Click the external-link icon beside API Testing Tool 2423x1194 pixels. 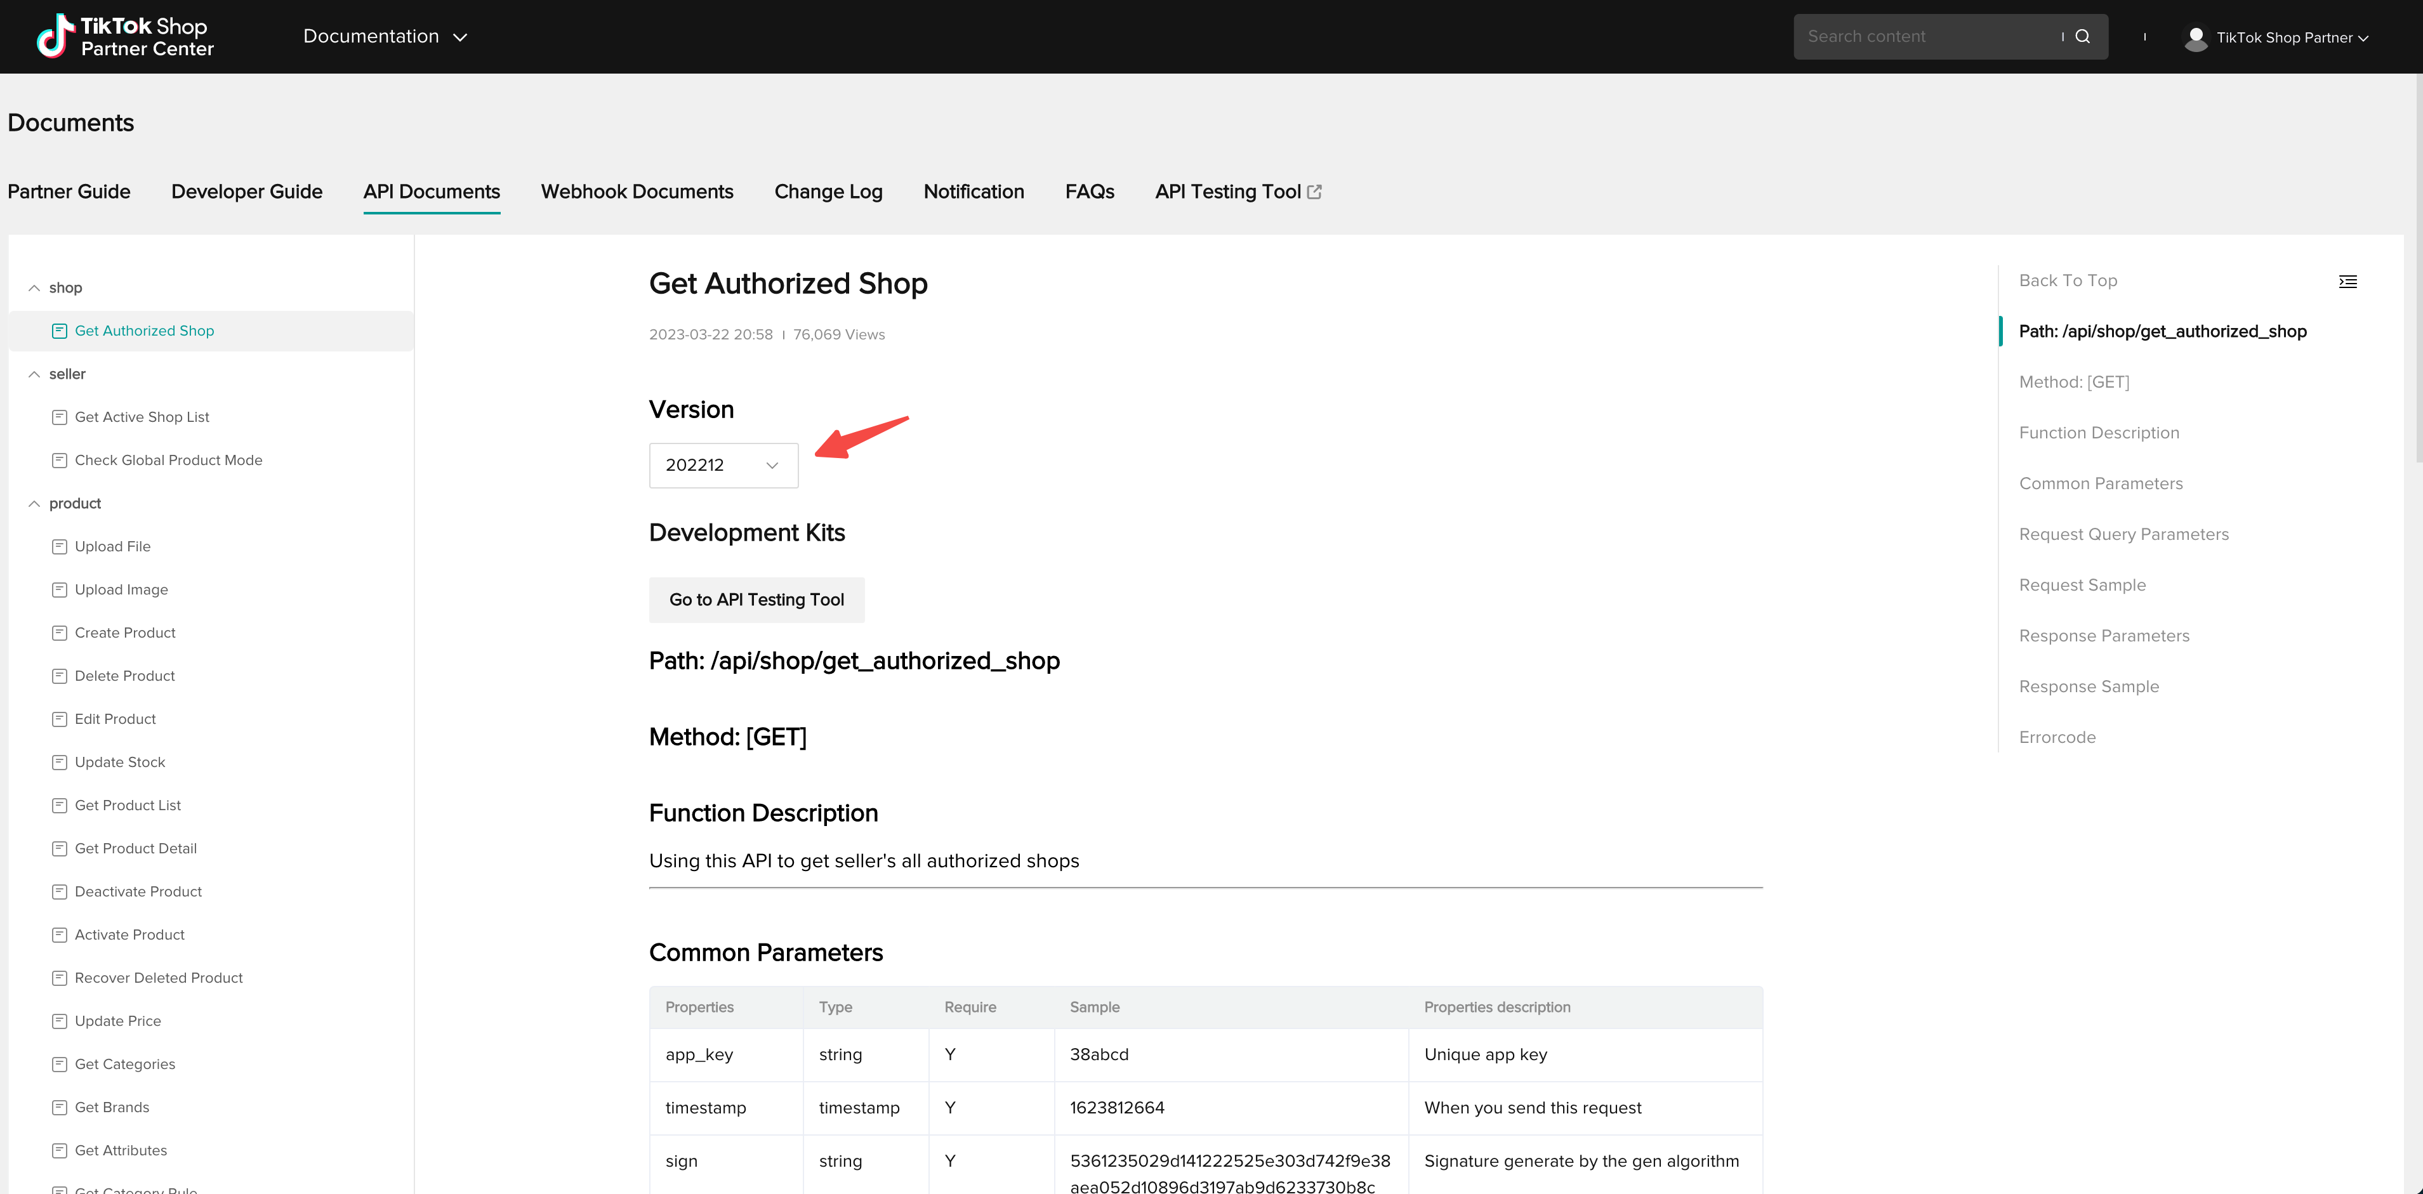tap(1315, 192)
